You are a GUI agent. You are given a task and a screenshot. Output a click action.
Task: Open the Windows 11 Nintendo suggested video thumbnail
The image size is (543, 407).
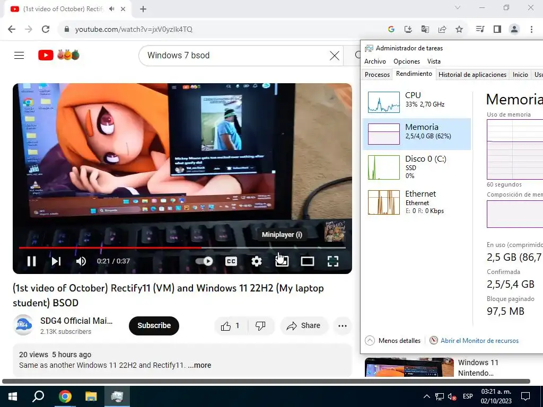409,367
